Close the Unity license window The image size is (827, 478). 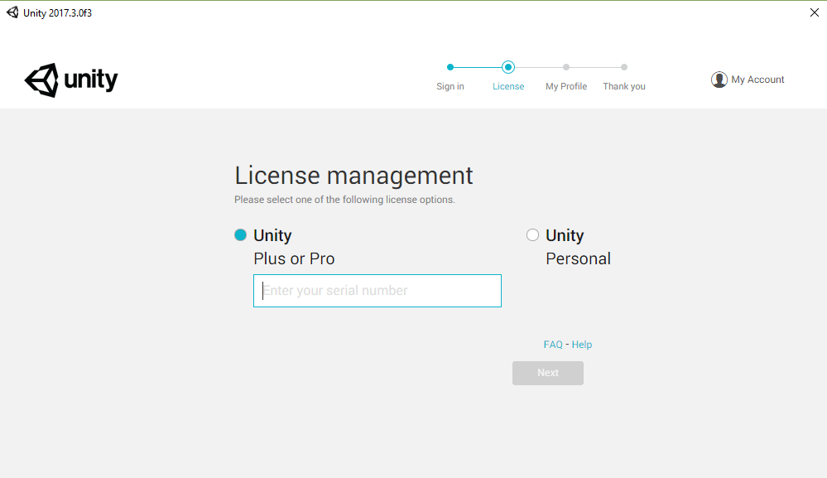click(x=815, y=12)
